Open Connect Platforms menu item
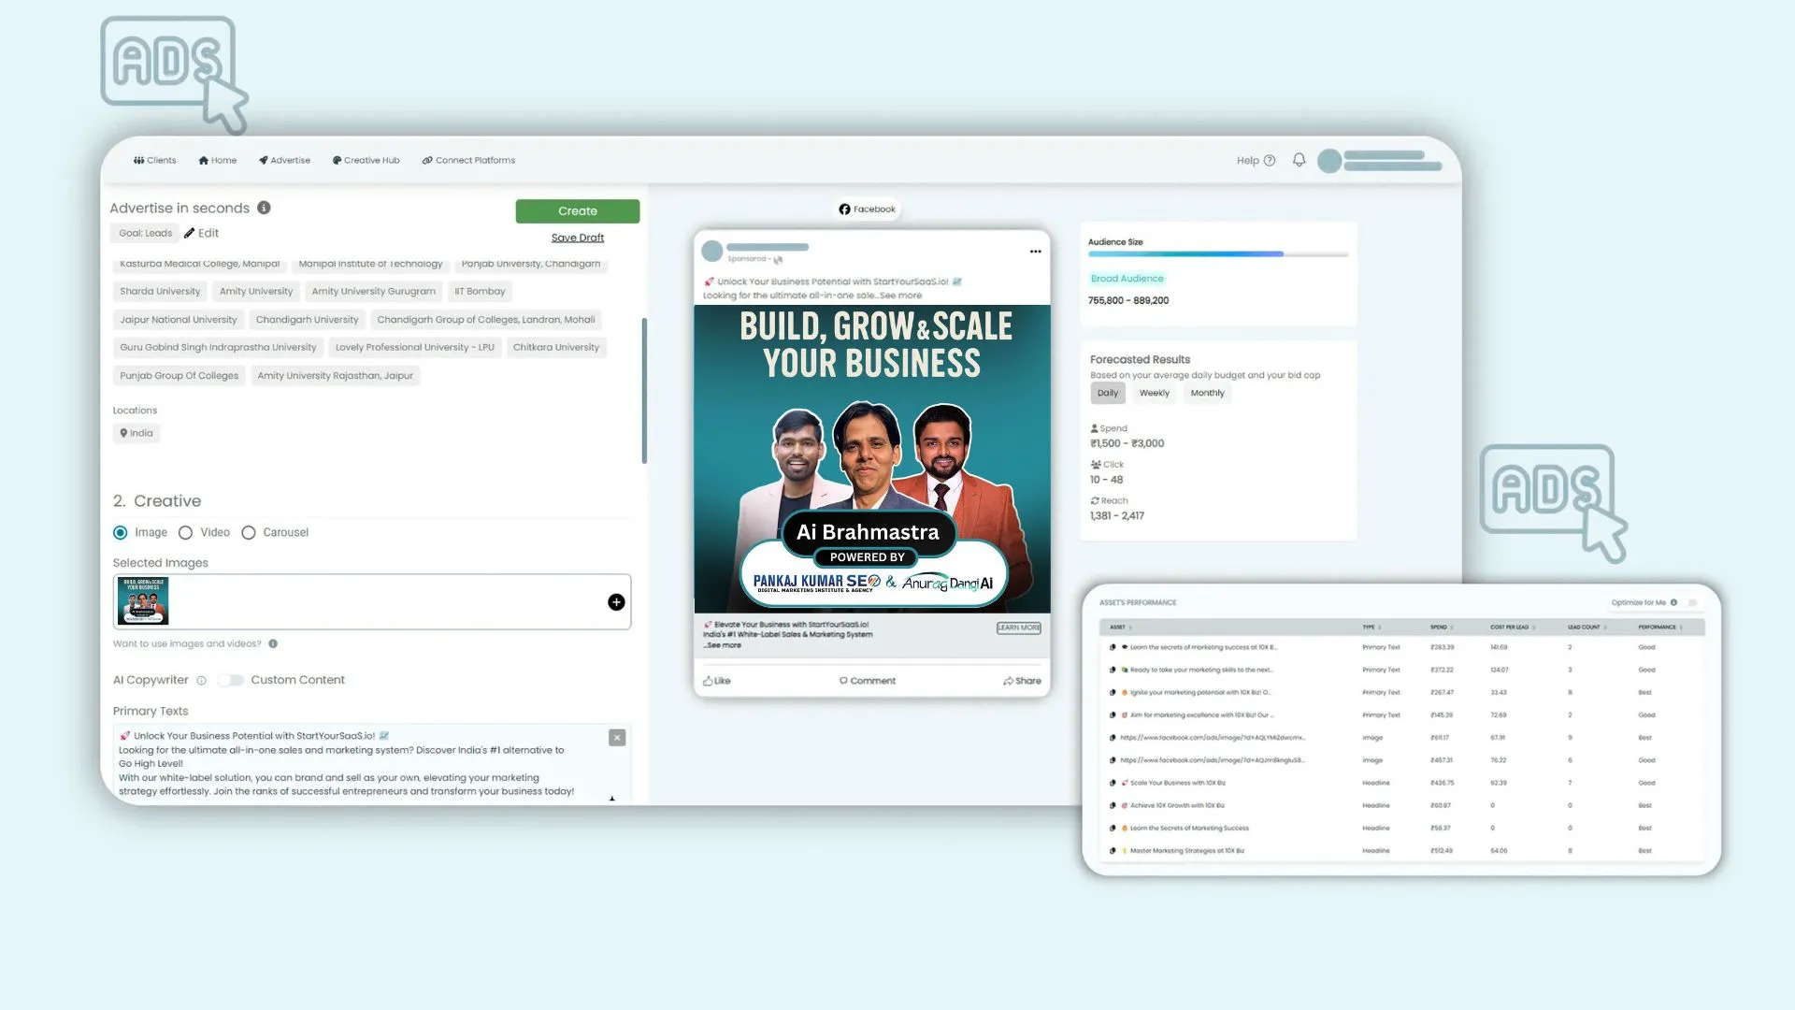 point(468,160)
